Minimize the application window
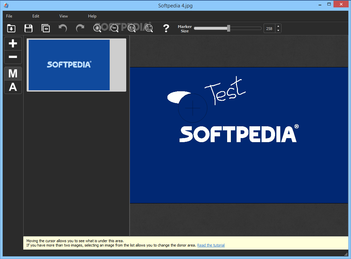The height and width of the screenshot is (259, 351). coord(320,4)
